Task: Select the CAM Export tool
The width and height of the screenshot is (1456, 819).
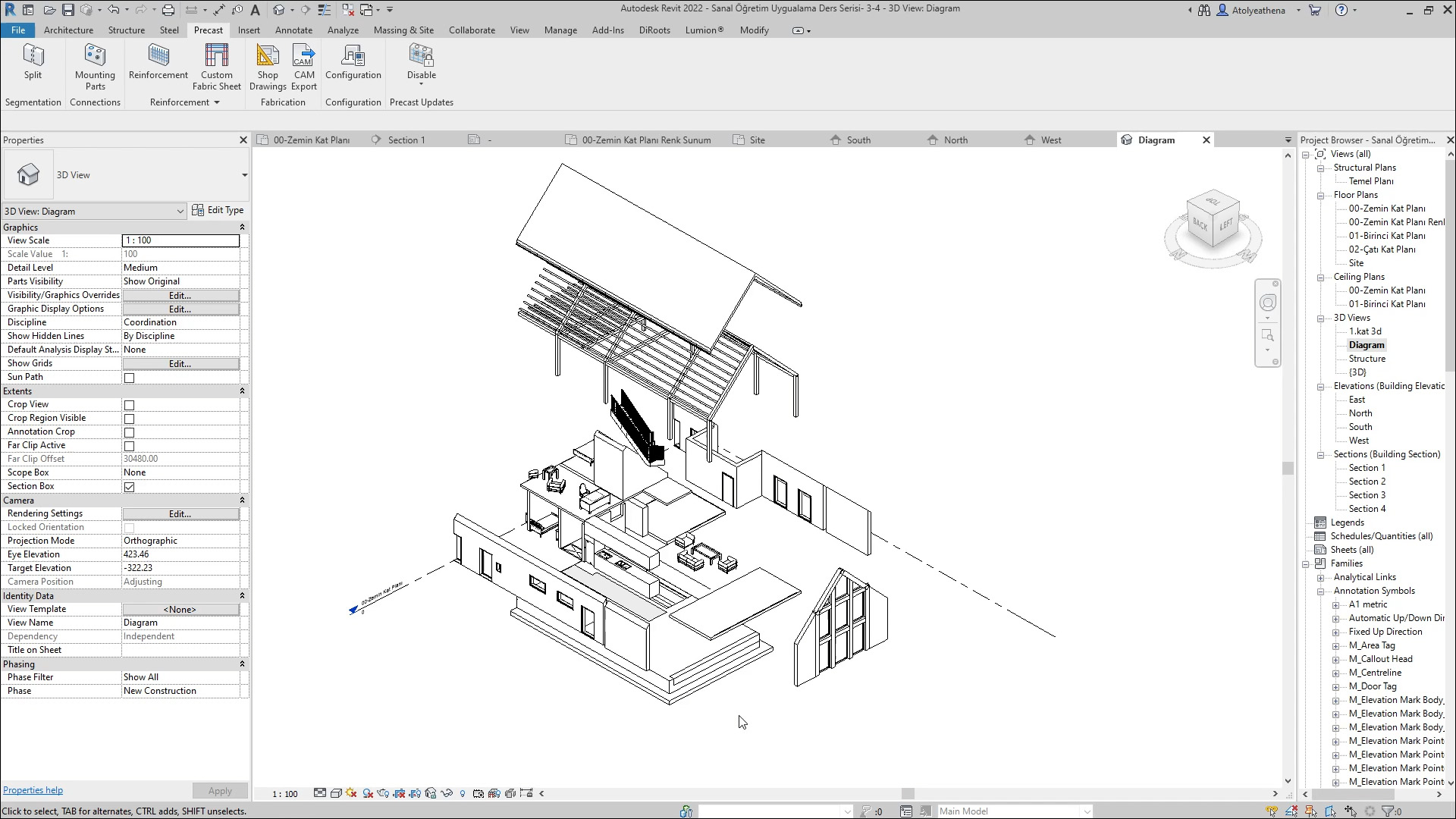Action: [x=303, y=67]
